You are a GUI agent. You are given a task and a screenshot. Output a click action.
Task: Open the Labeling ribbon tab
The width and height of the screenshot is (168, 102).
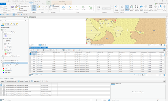click(64, 4)
